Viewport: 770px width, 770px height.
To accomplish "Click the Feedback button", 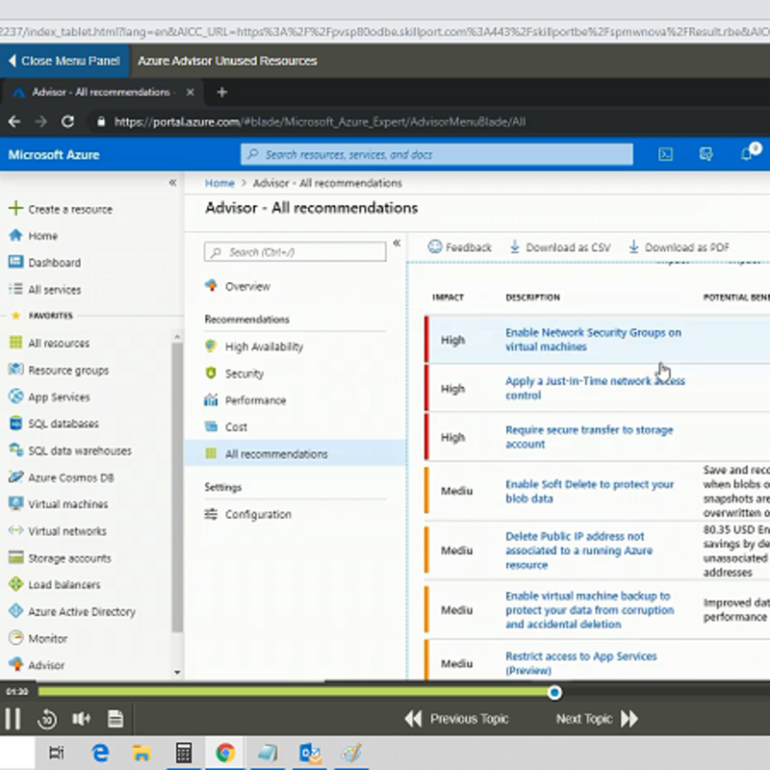I will (460, 247).
